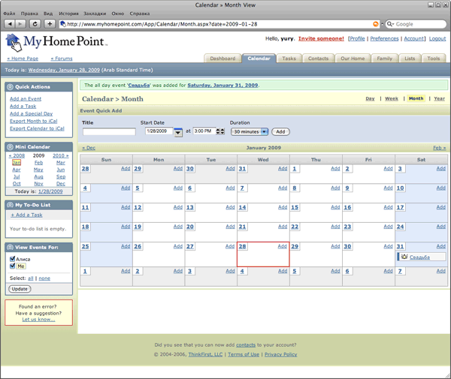
Task: Open day 15 in the month grid
Action: coord(295,208)
